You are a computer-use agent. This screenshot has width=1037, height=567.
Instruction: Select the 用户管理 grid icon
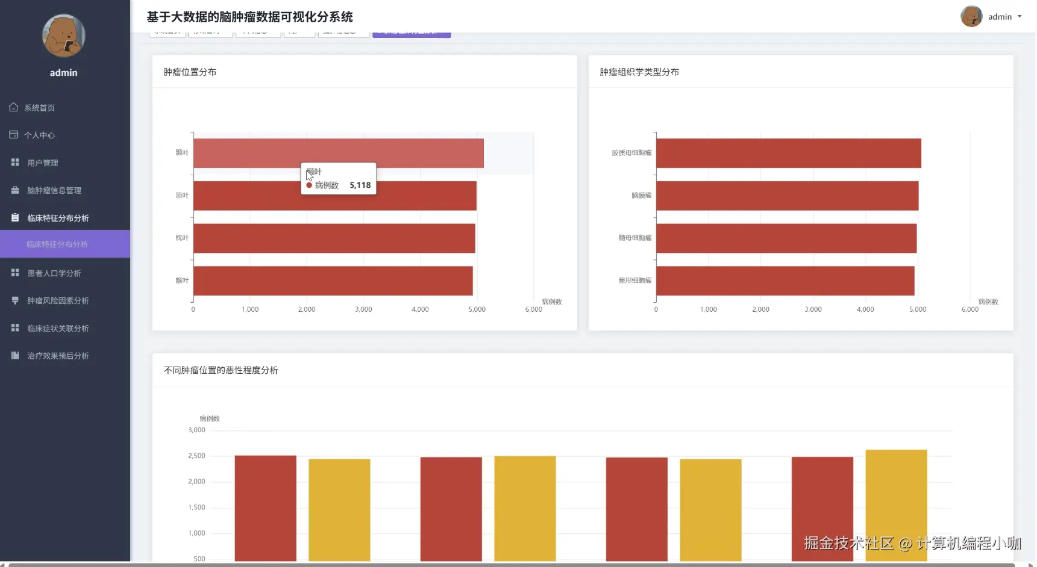click(x=15, y=163)
